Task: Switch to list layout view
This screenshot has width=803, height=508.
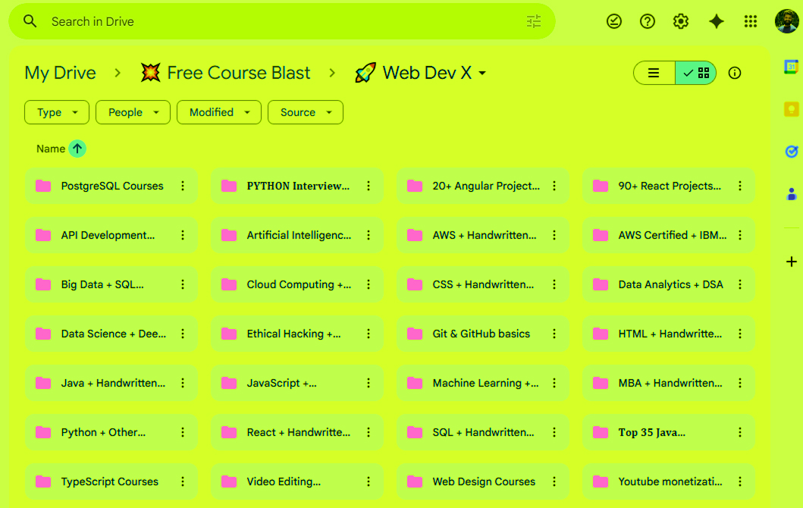Action: 654,74
